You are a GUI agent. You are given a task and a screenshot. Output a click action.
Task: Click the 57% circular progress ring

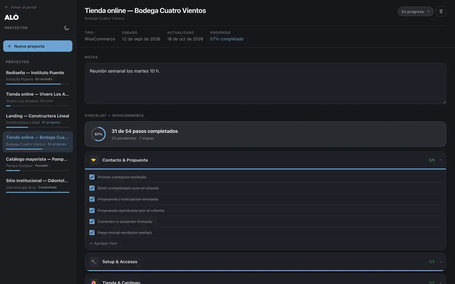point(99,134)
